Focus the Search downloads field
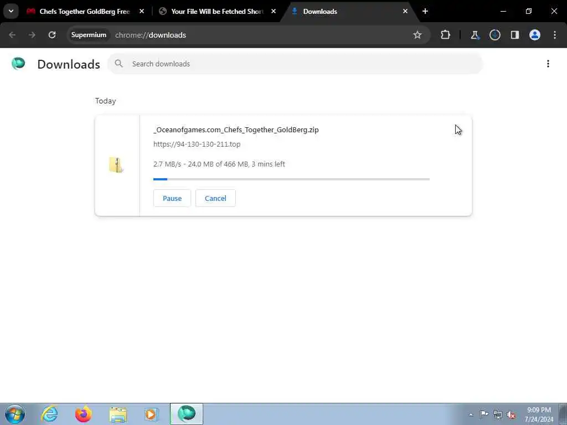 [295, 64]
